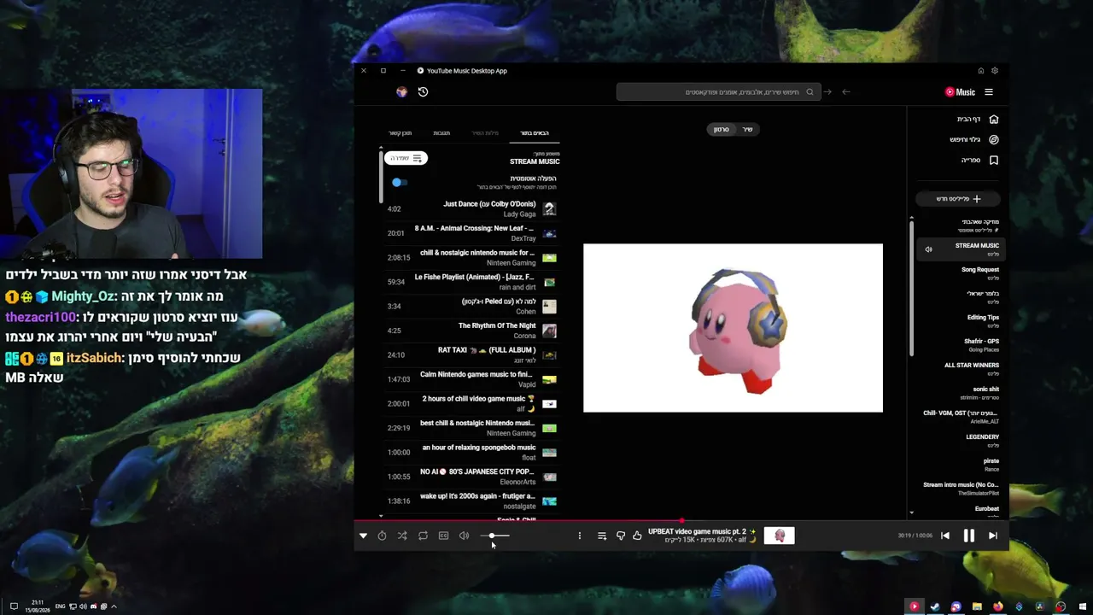Viewport: 1093px width, 615px height.
Task: Open the תוכן קשור (Related) tab
Action: tap(400, 133)
